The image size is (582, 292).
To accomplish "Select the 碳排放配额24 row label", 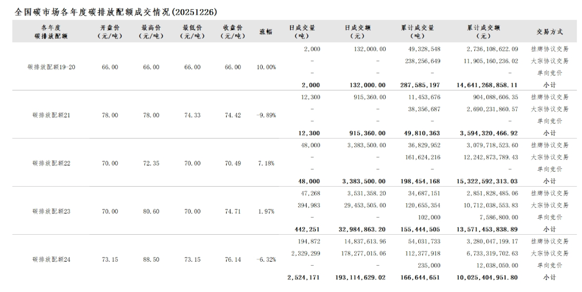I will coord(51,259).
